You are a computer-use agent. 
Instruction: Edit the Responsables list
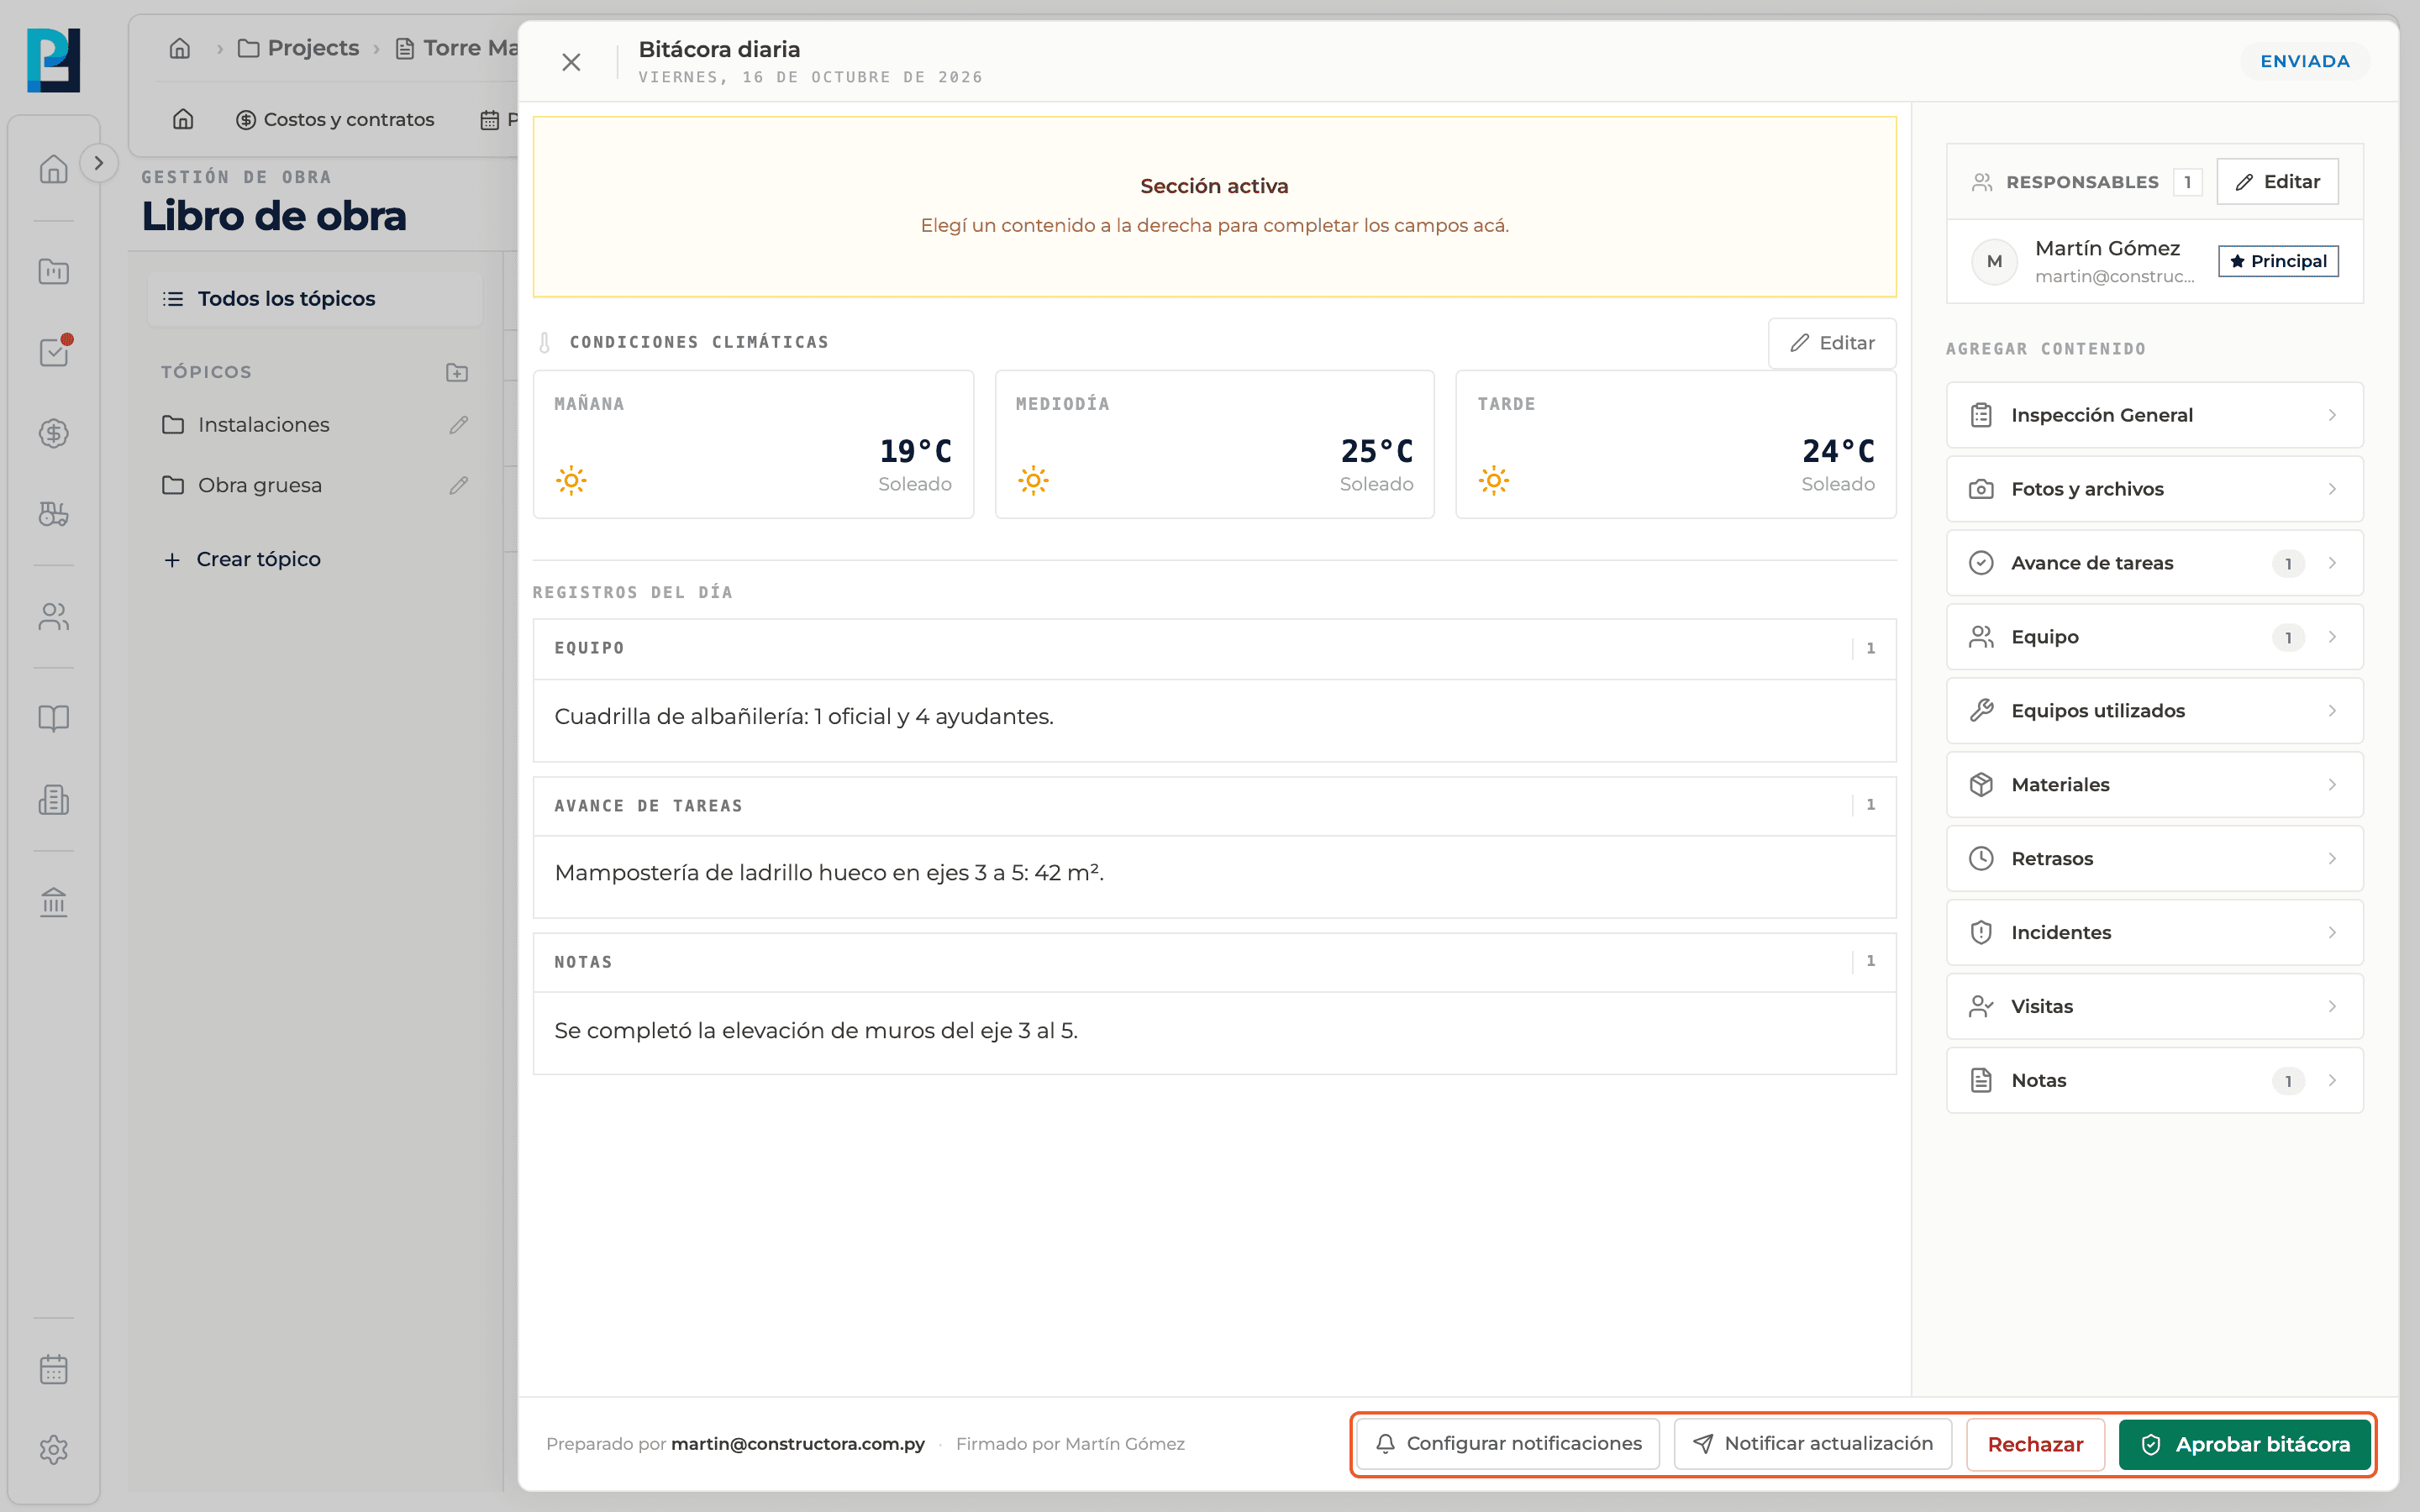coord(2277,182)
